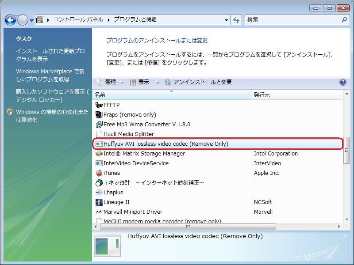
Task: Click the refresh button beside address bar
Action: pos(236,20)
